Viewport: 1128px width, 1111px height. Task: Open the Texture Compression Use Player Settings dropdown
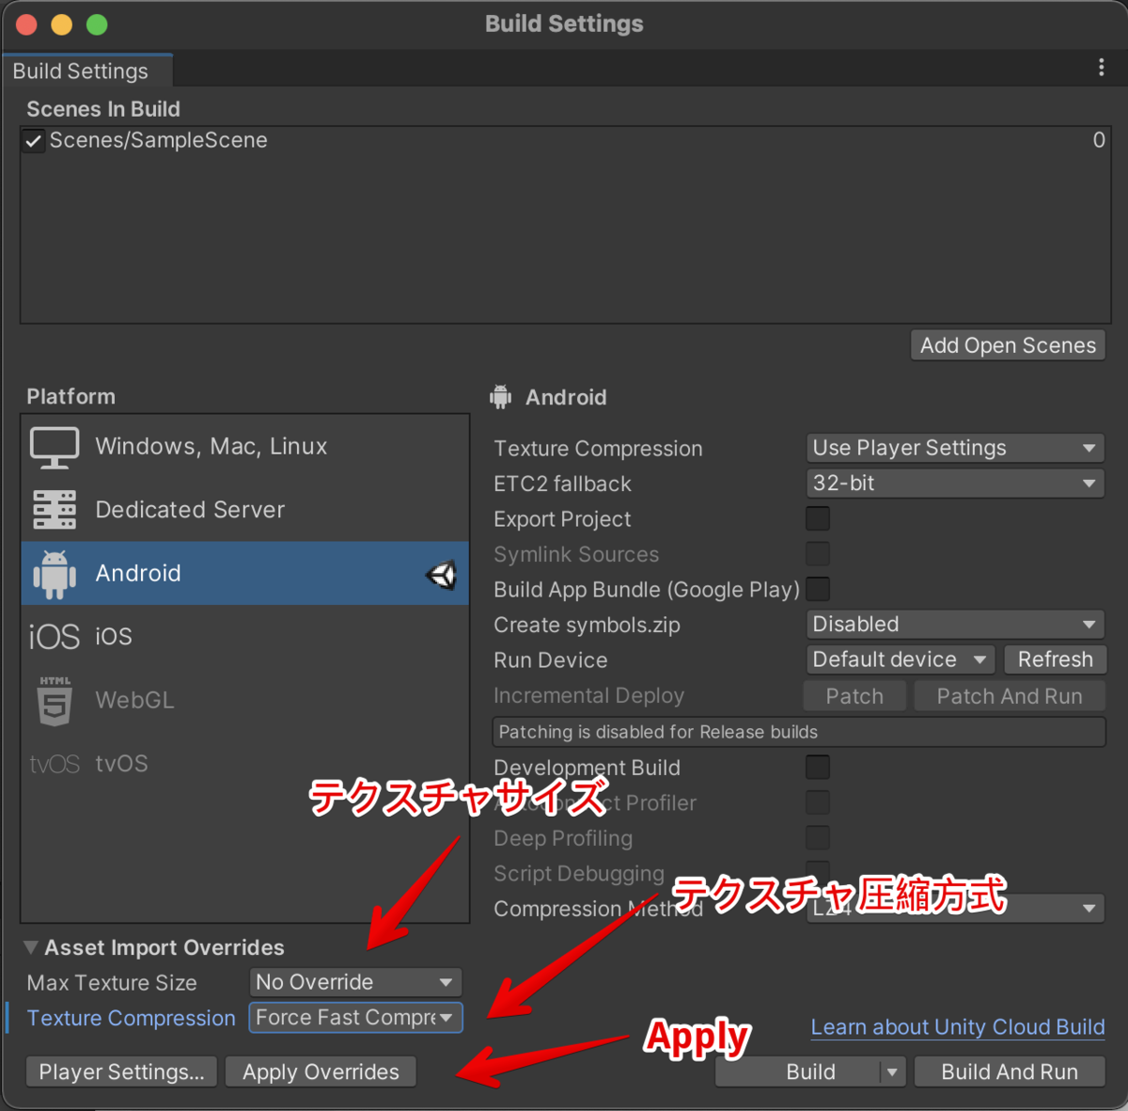click(x=955, y=448)
